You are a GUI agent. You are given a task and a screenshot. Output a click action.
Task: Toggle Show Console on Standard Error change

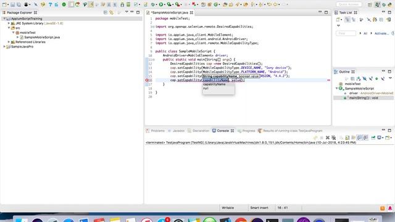point(365,138)
